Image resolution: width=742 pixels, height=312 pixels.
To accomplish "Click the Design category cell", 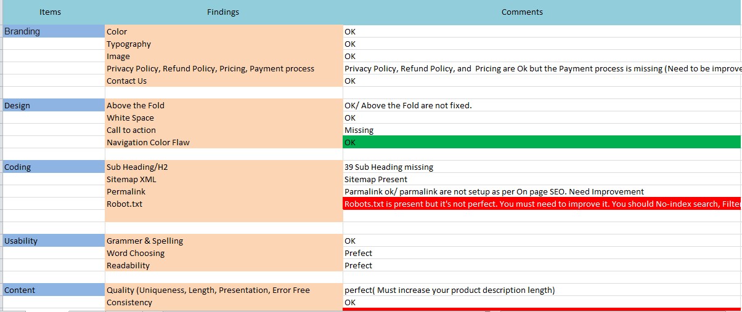I will (54, 105).
